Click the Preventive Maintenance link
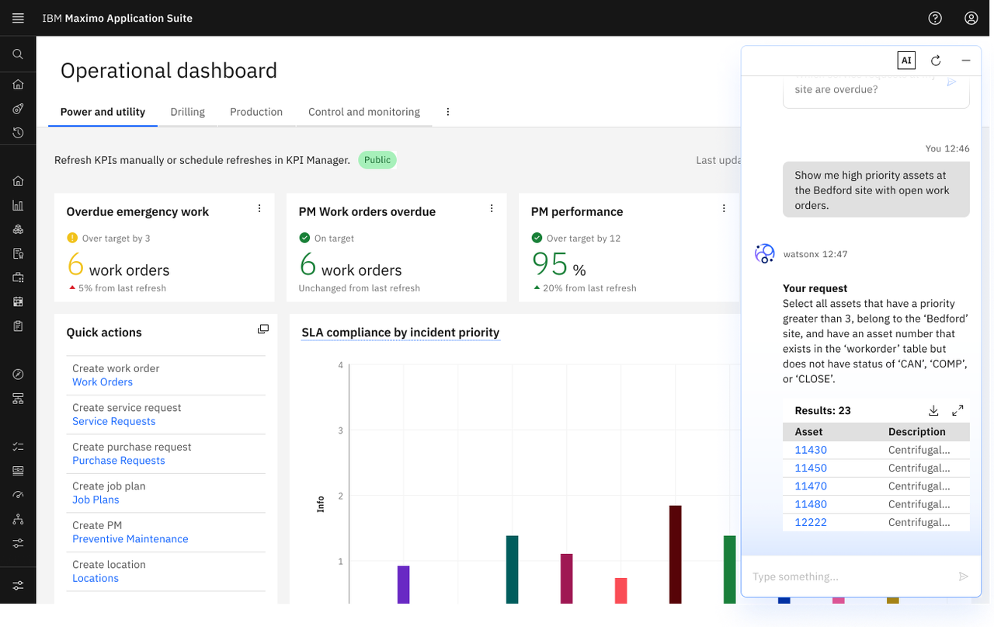994x627 pixels. (130, 539)
